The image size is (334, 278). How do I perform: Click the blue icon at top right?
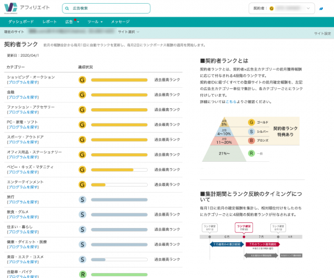(x=321, y=9)
